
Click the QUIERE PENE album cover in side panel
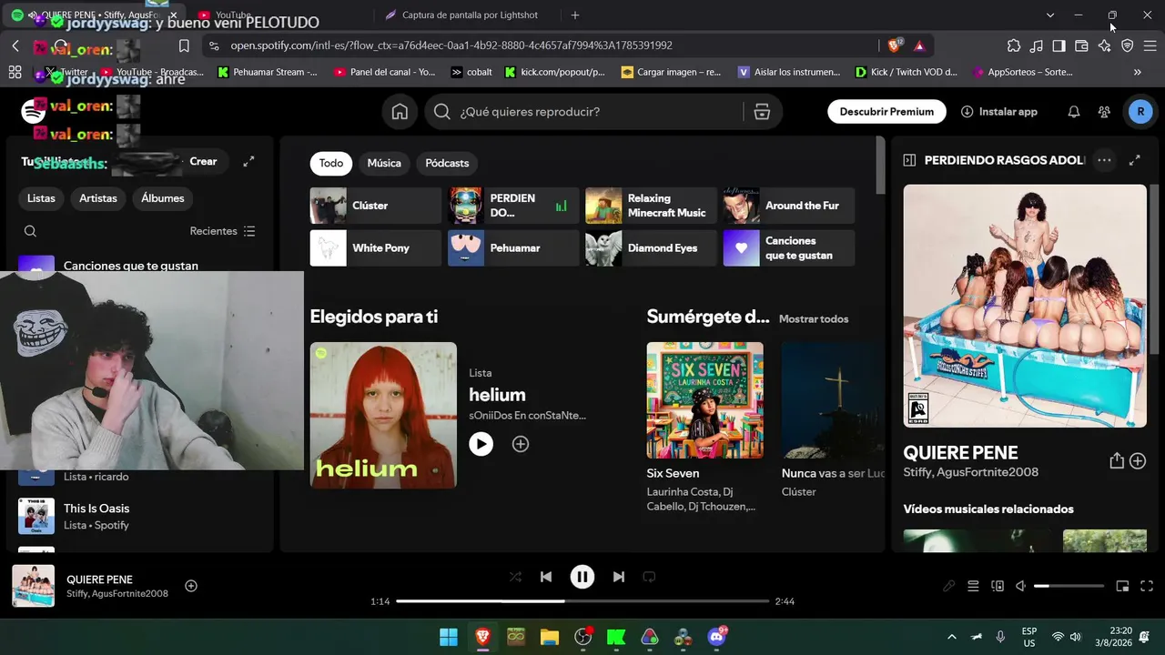pos(1025,306)
